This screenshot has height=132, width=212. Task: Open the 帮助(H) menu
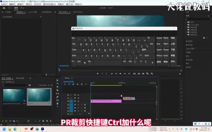pyautogui.click(x=78, y=4)
